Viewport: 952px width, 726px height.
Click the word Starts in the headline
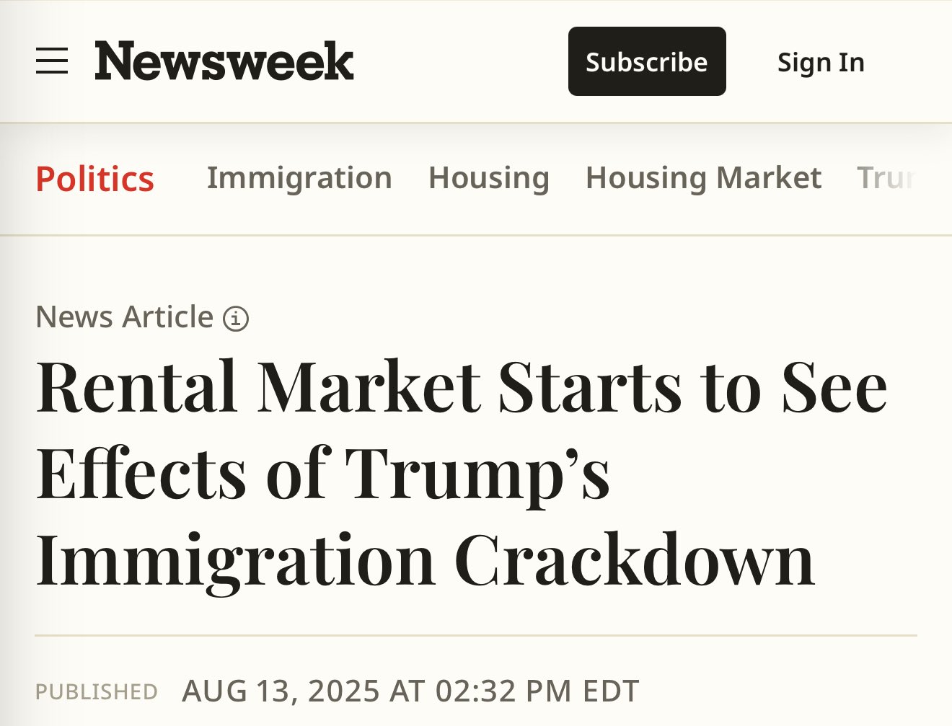(x=589, y=387)
